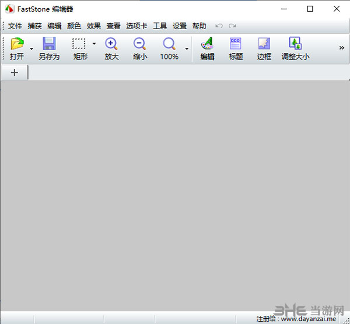Maximize the FastStone editor window
Screen dimensions: 350x324
310,9
